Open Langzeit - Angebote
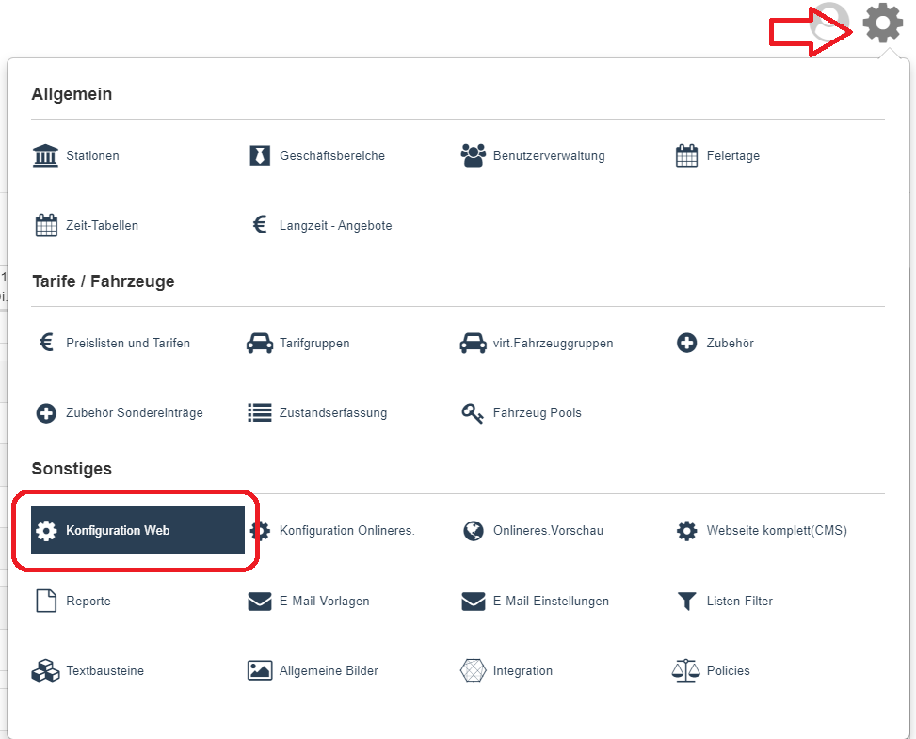The image size is (916, 739). point(335,226)
